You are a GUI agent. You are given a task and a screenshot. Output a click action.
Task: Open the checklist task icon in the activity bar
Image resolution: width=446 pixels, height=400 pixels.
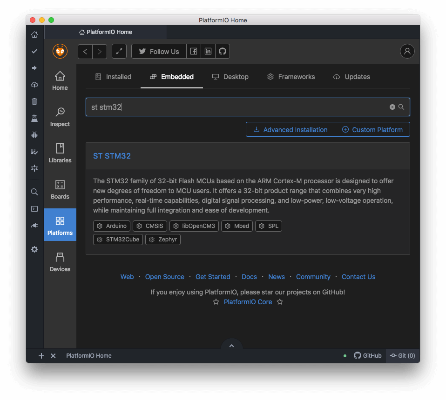pos(34,152)
